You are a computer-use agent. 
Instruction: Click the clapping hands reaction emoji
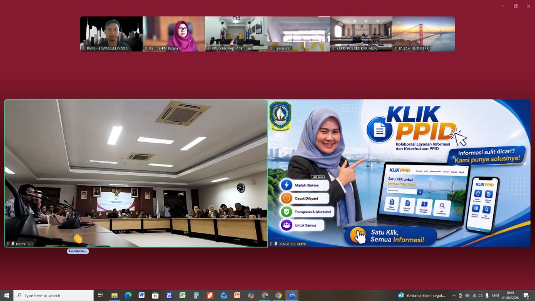78,239
